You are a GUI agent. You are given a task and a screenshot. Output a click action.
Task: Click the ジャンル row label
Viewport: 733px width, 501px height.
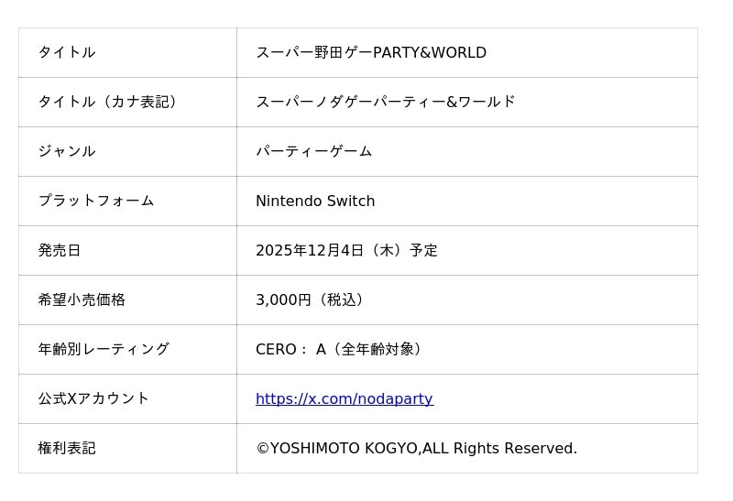tap(67, 152)
